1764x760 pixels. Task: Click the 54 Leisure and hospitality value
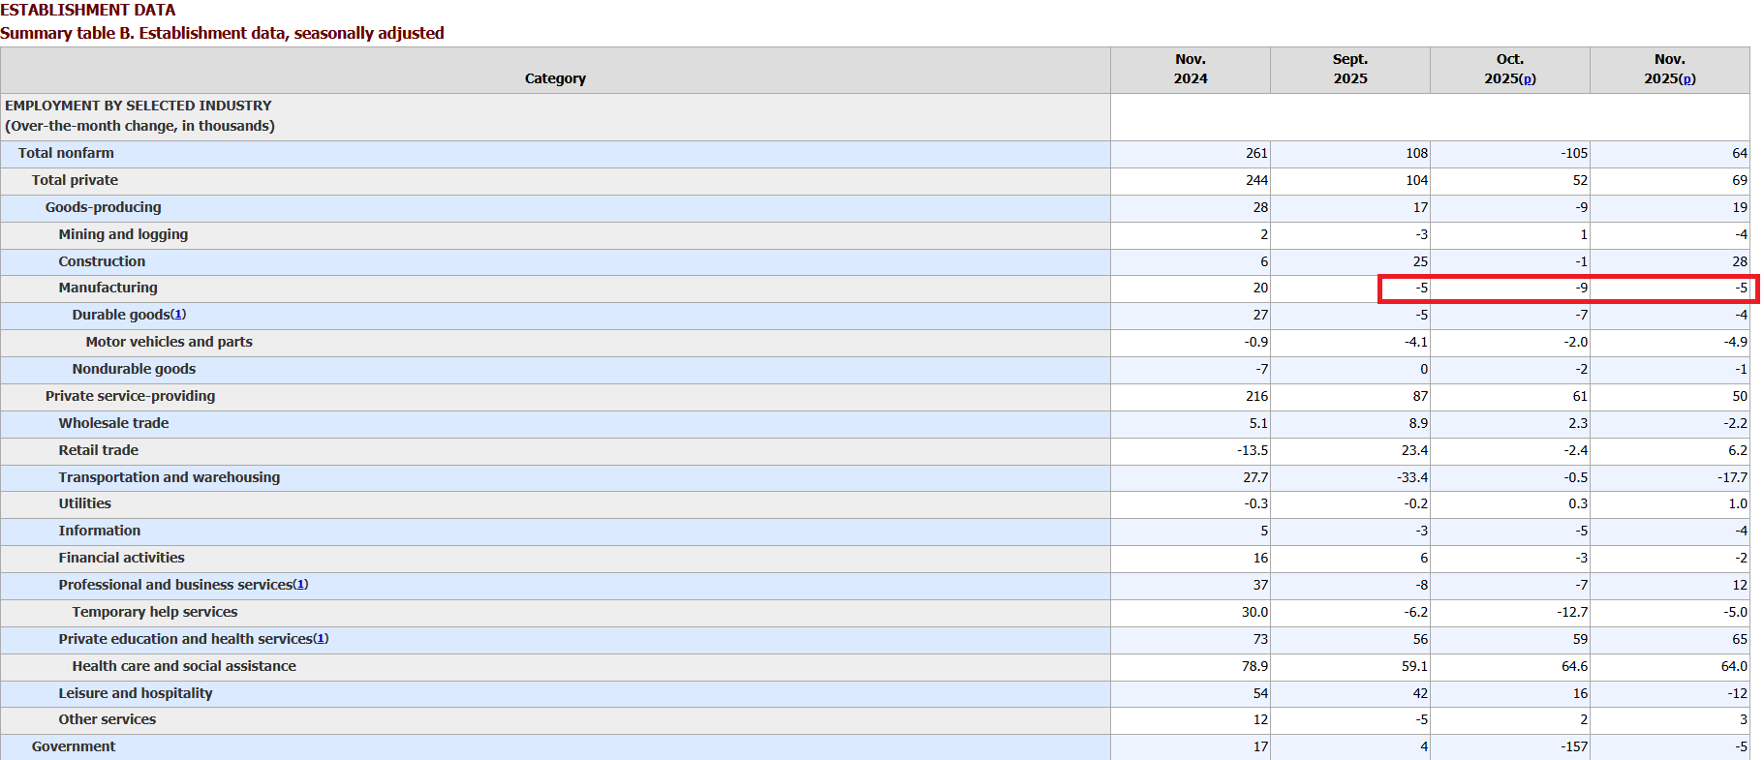(1260, 693)
